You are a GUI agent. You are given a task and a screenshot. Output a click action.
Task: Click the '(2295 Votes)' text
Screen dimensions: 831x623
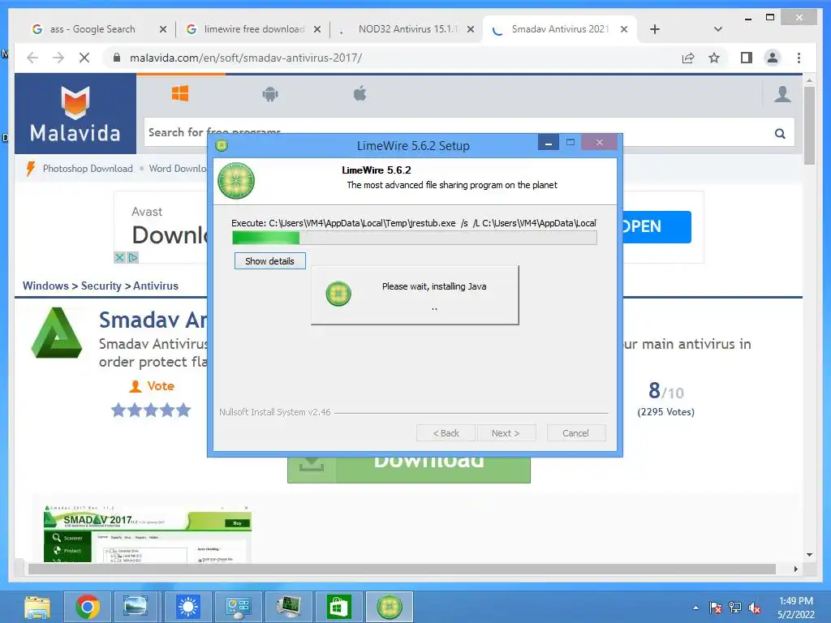(666, 412)
